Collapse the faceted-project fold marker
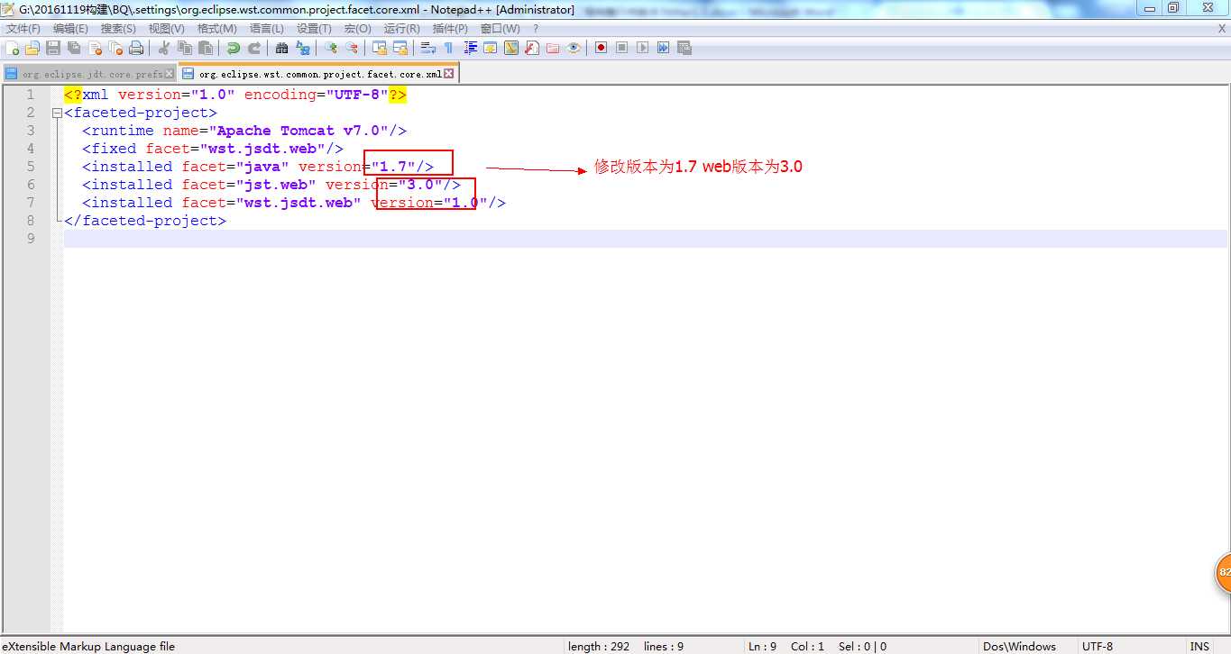This screenshot has height=654, width=1231. pos(57,113)
